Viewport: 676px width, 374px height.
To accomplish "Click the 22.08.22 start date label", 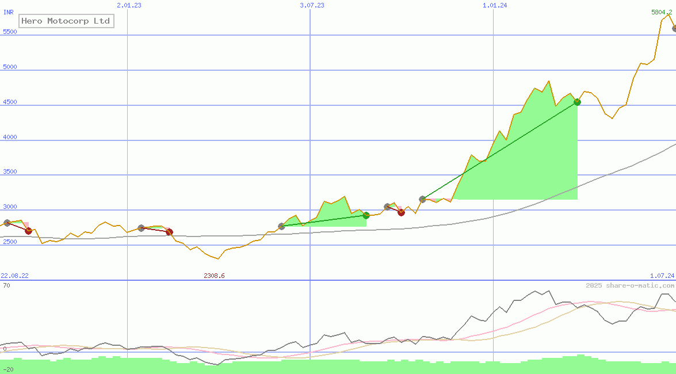I will 14,276.
